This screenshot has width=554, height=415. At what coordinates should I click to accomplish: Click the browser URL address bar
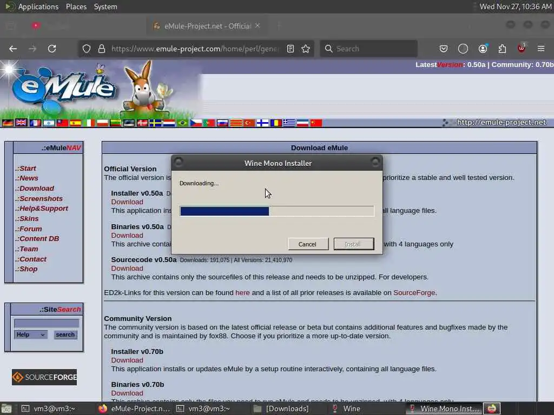tap(195, 49)
